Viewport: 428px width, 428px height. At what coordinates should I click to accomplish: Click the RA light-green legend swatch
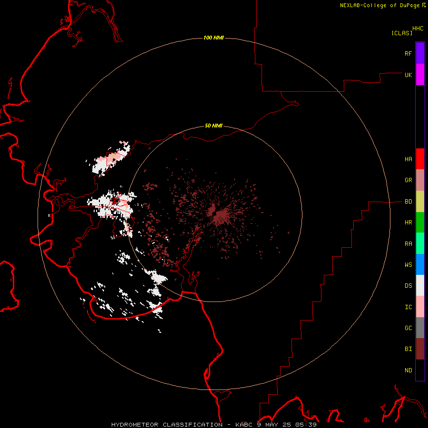click(x=420, y=243)
